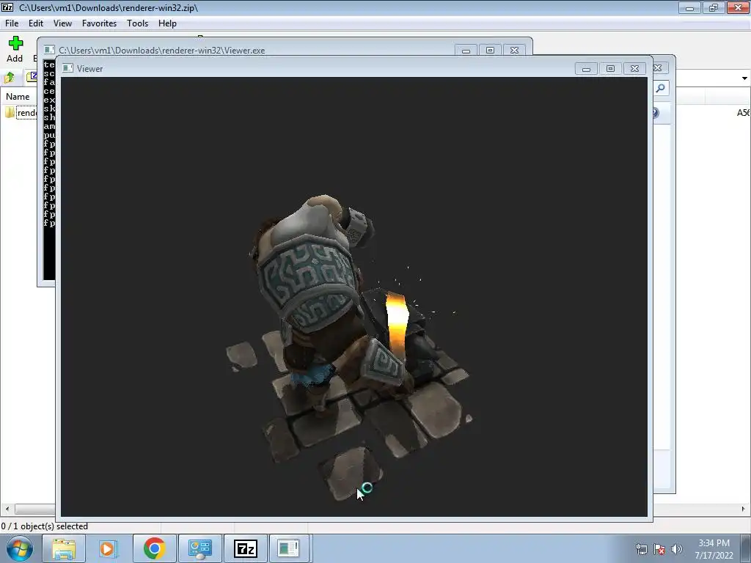
Task: Open the File menu in 7-Zip
Action: pos(12,23)
